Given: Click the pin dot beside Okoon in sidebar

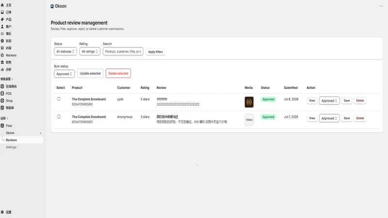Looking at the screenshot, I should click(41, 133).
